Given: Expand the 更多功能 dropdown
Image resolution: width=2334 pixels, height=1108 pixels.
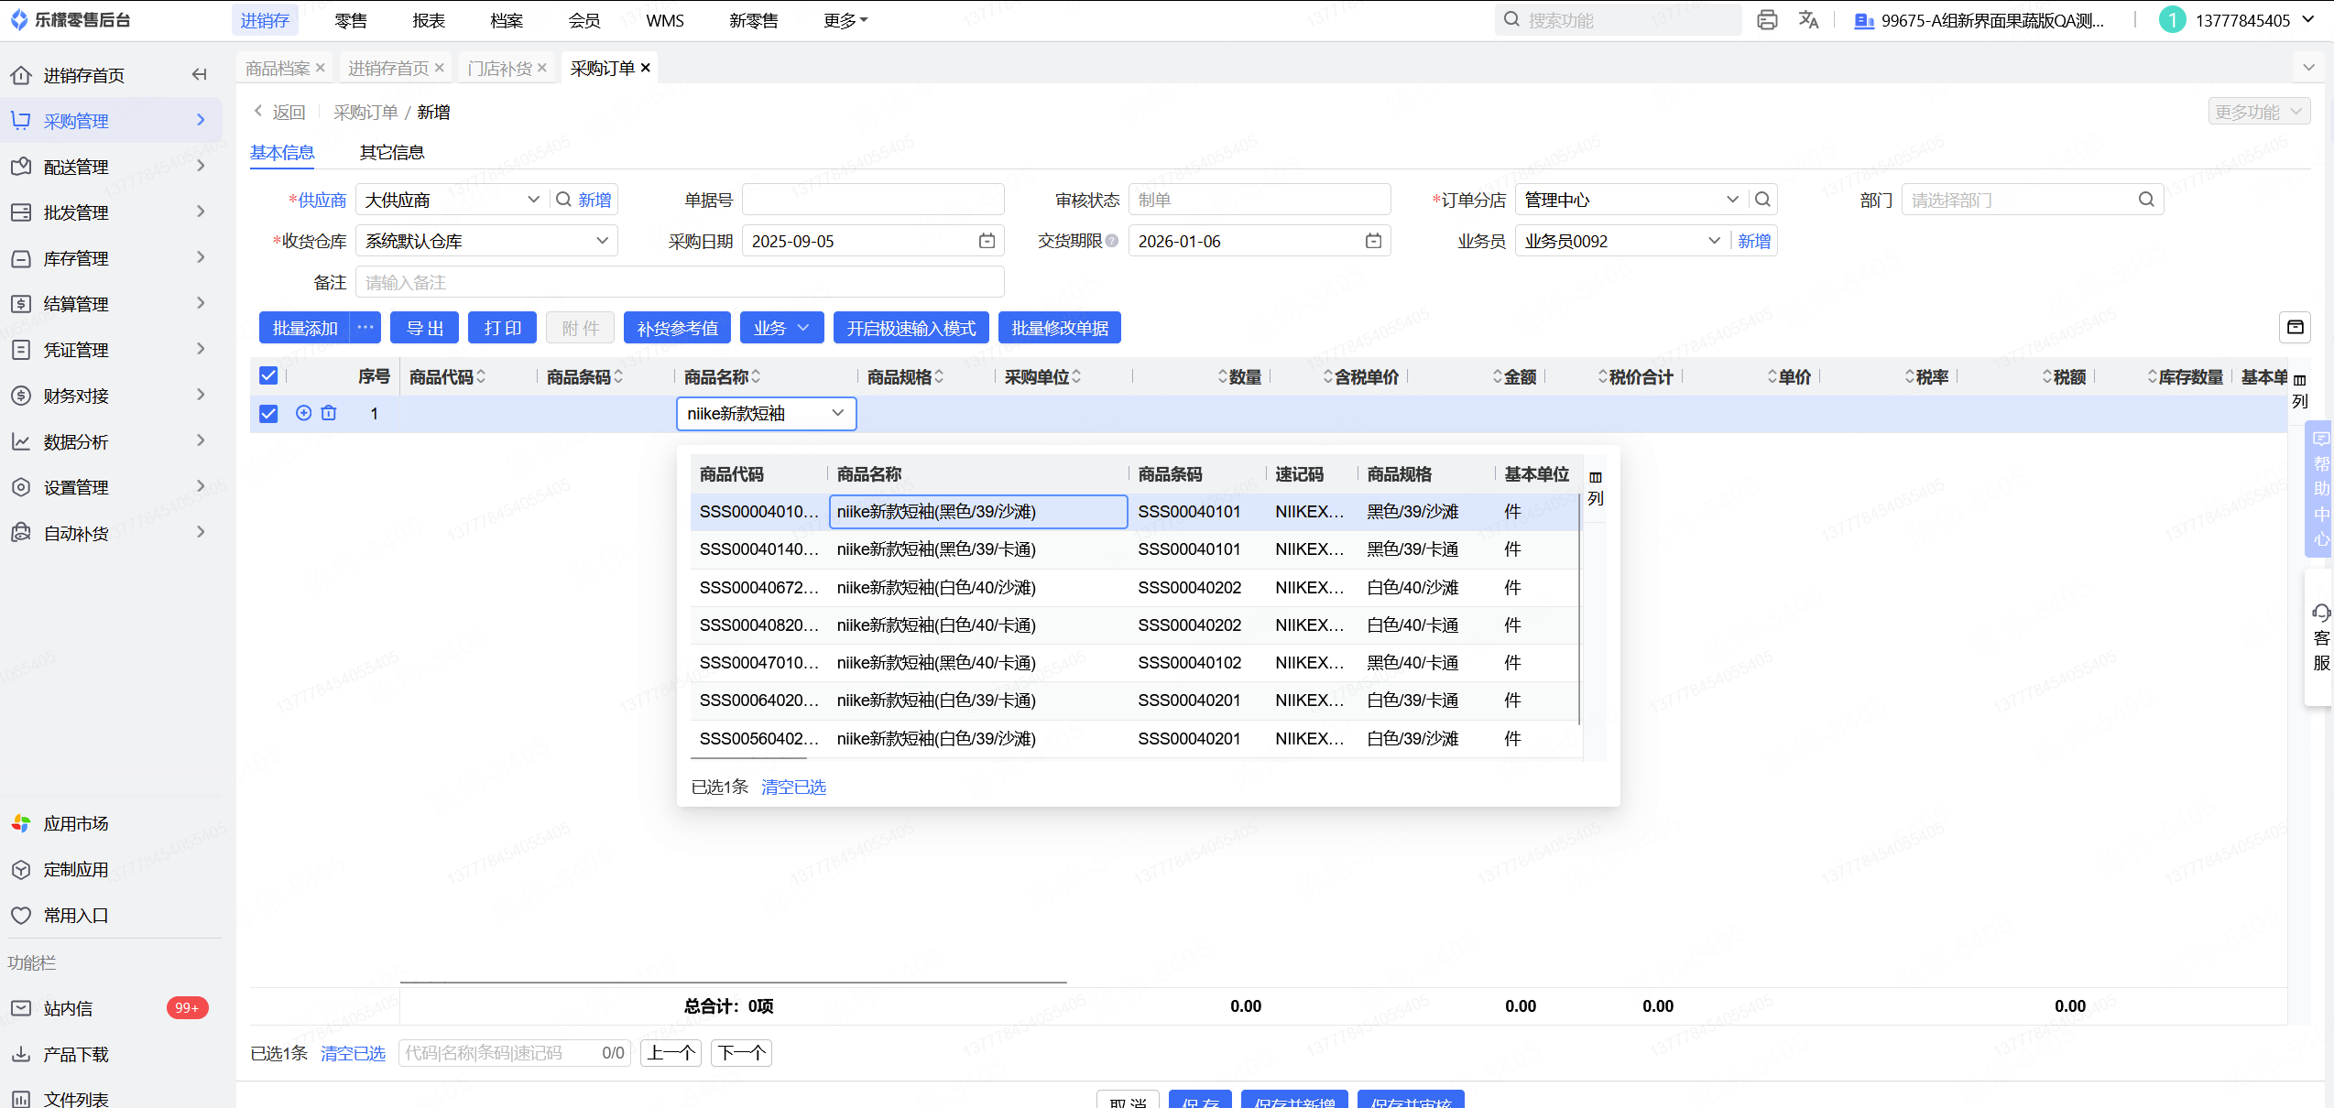Looking at the screenshot, I should coord(2258,112).
